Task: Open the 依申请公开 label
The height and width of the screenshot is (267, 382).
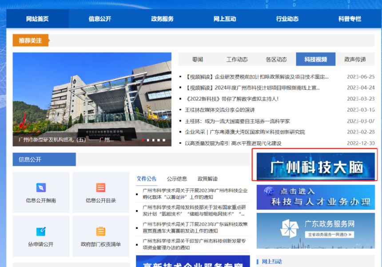Action: tap(41, 244)
